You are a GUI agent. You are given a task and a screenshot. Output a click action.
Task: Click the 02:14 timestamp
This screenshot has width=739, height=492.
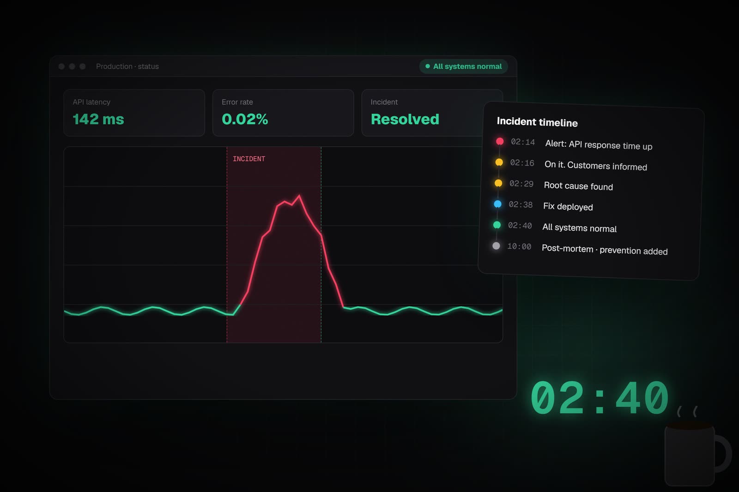(x=523, y=142)
